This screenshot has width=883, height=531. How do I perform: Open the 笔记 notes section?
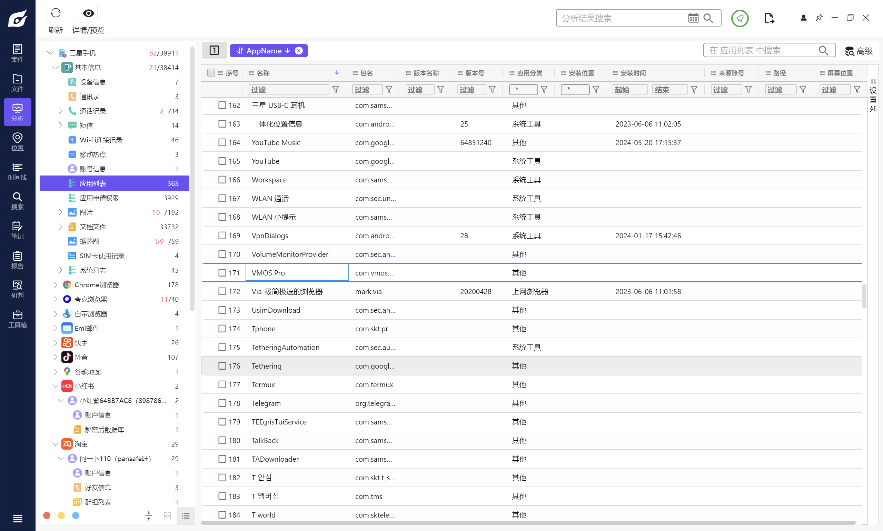(17, 230)
